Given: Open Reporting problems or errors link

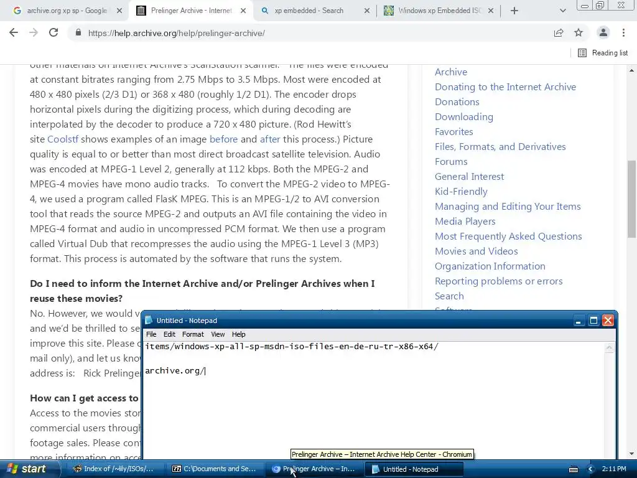Looking at the screenshot, I should pyautogui.click(x=498, y=281).
